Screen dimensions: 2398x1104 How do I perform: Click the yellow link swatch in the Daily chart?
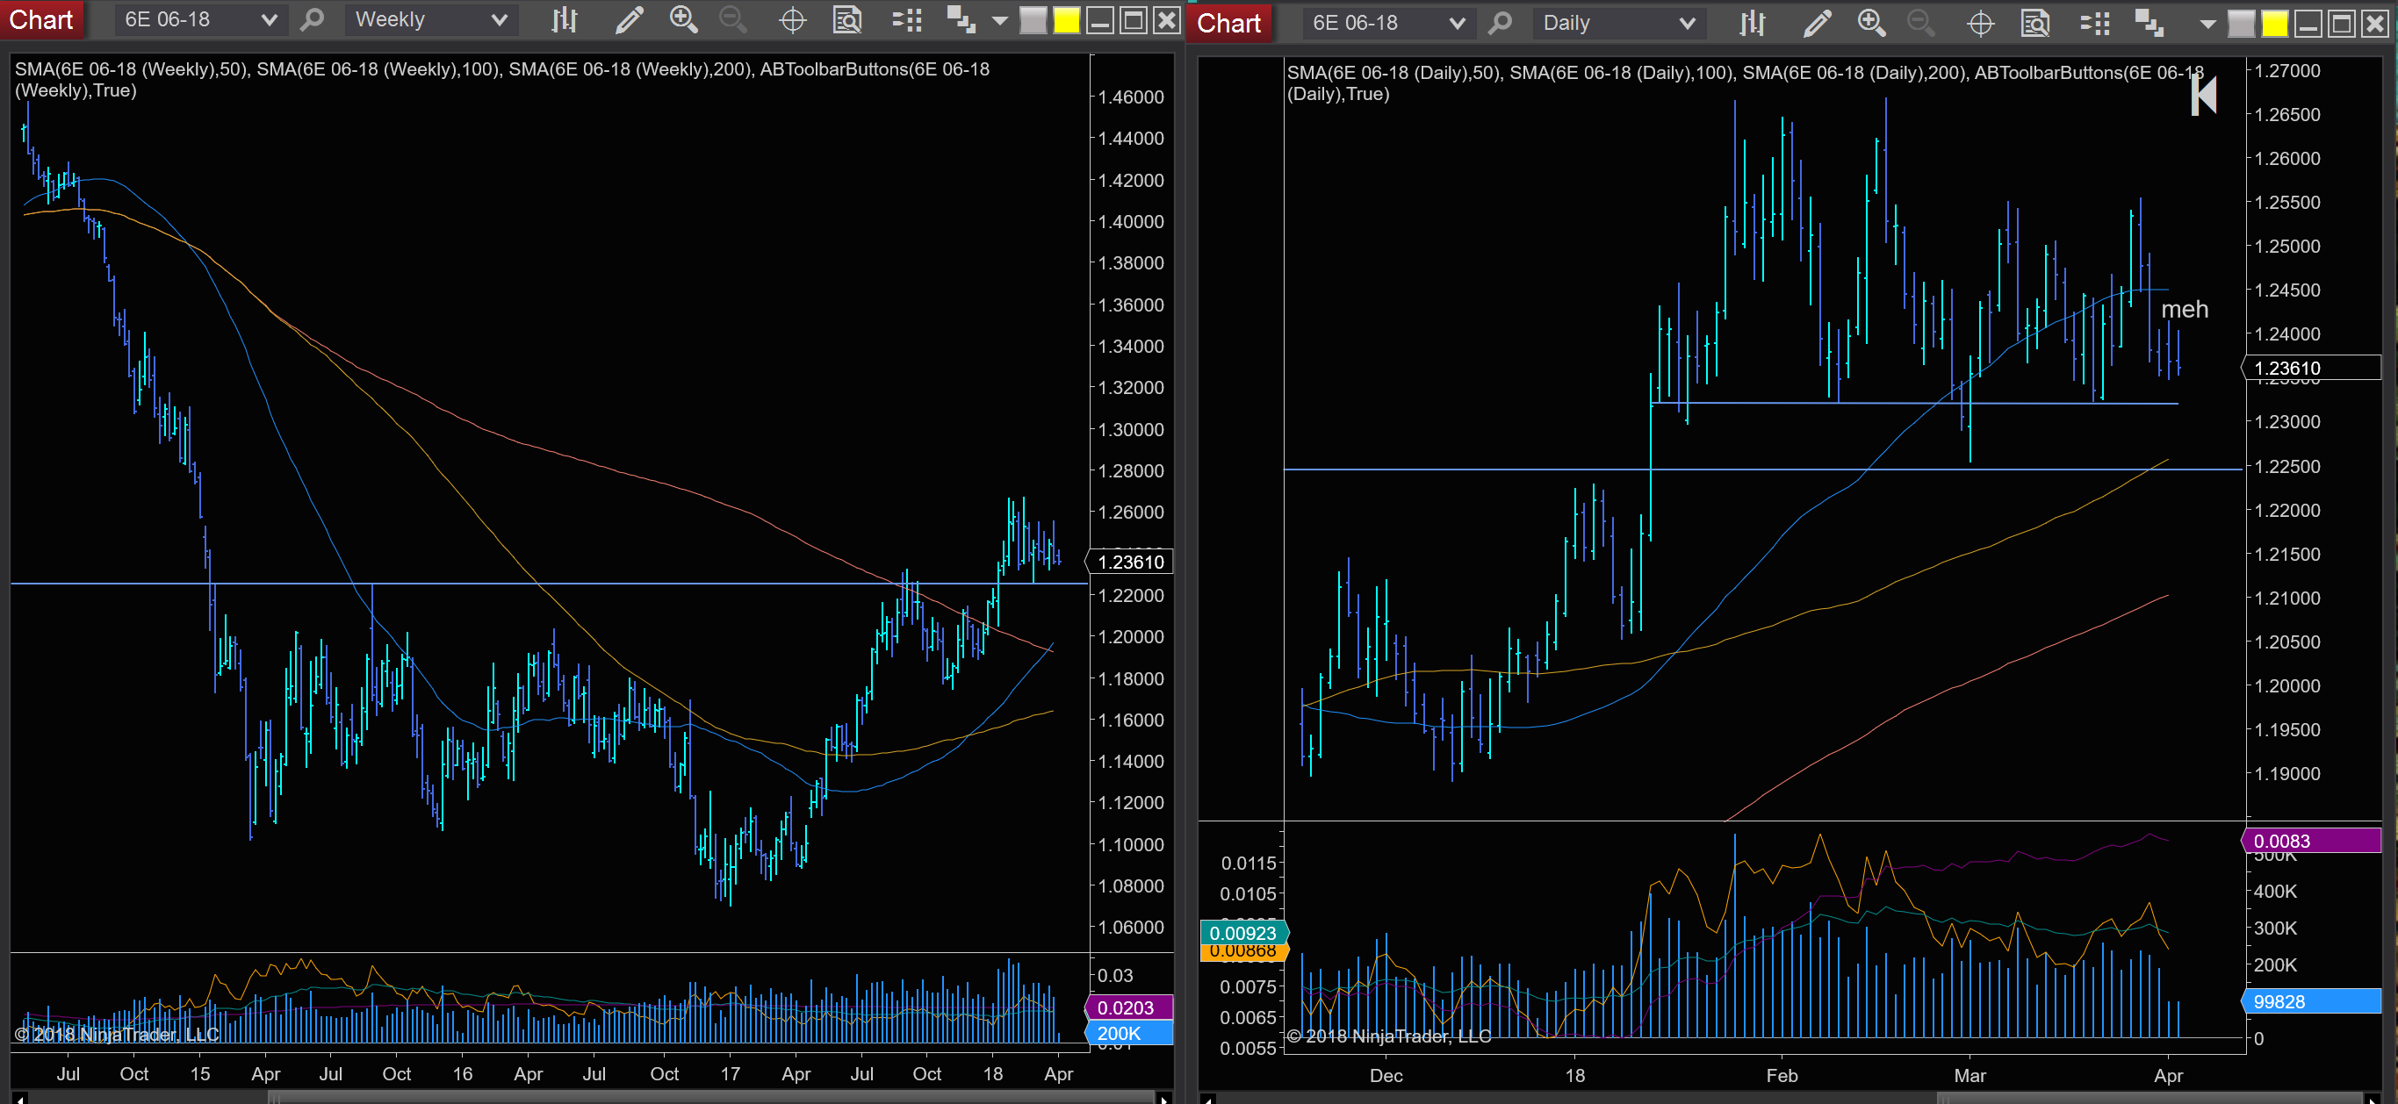(x=2274, y=23)
